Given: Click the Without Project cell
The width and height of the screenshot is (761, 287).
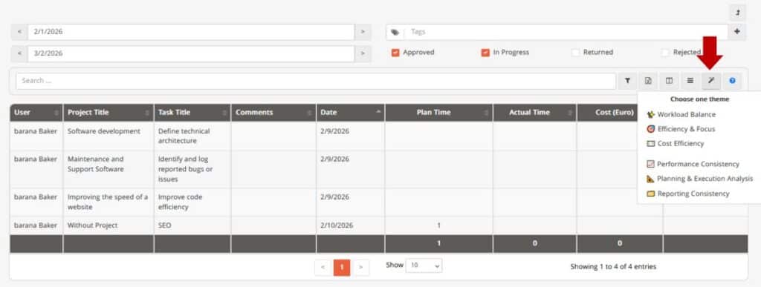Looking at the screenshot, I should 109,225.
